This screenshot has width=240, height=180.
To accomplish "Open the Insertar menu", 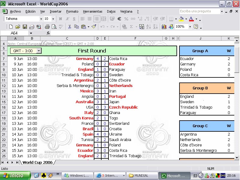I will [x=55, y=11].
